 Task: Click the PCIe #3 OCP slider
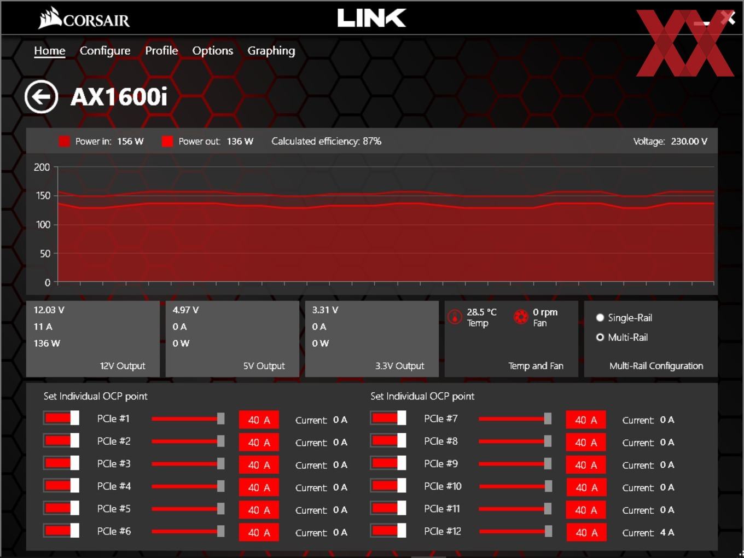(x=188, y=464)
